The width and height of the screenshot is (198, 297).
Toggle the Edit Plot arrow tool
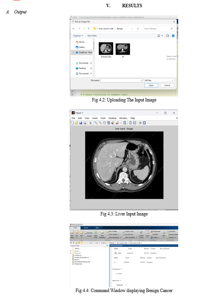click(91, 123)
